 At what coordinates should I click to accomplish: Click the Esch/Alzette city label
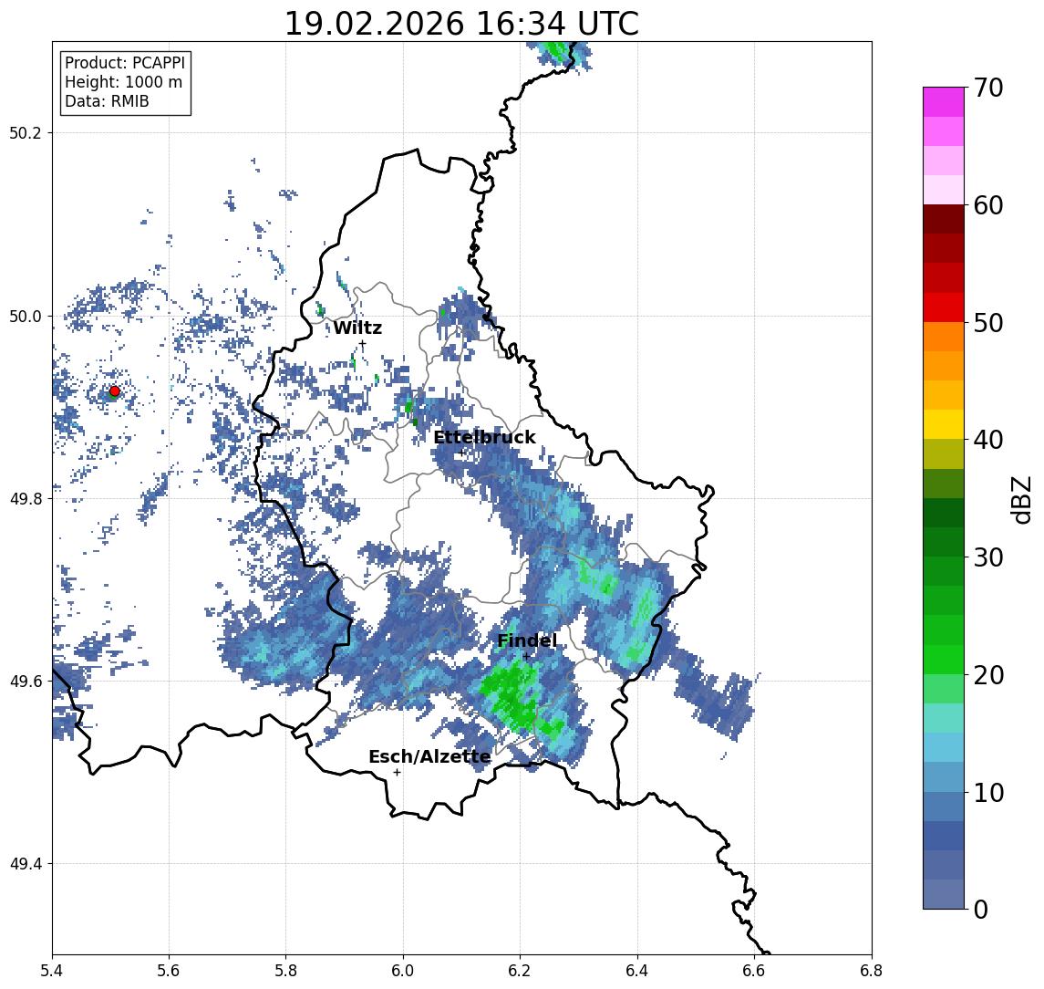coord(429,756)
